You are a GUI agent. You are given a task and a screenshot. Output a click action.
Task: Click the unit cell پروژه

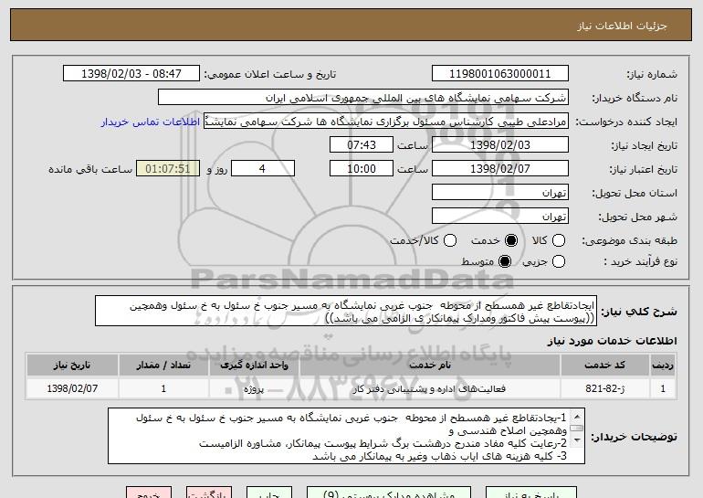pyautogui.click(x=254, y=388)
